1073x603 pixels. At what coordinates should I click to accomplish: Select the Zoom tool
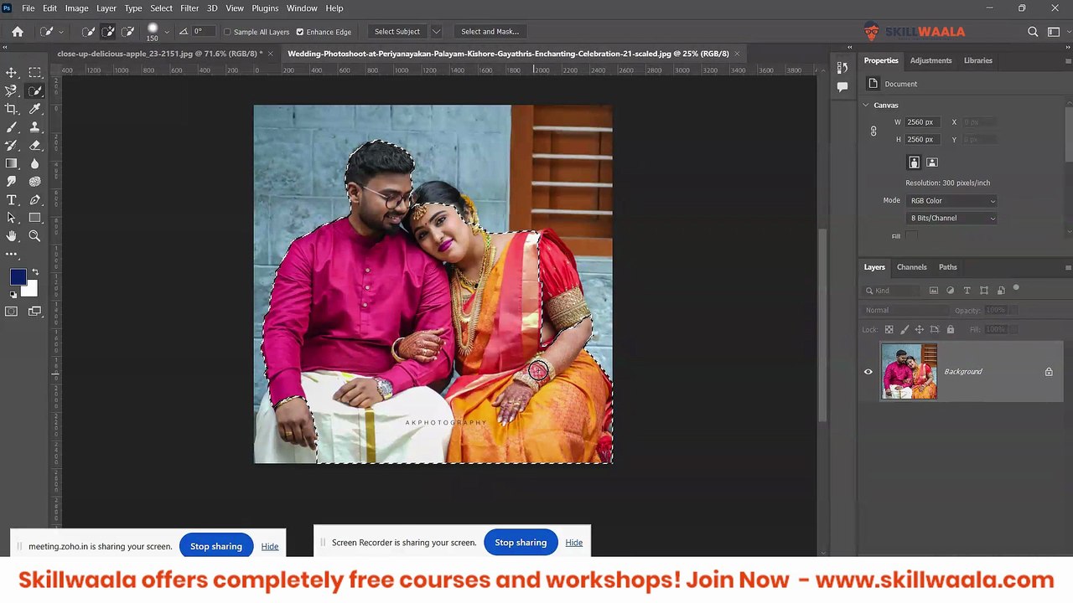[x=34, y=236]
